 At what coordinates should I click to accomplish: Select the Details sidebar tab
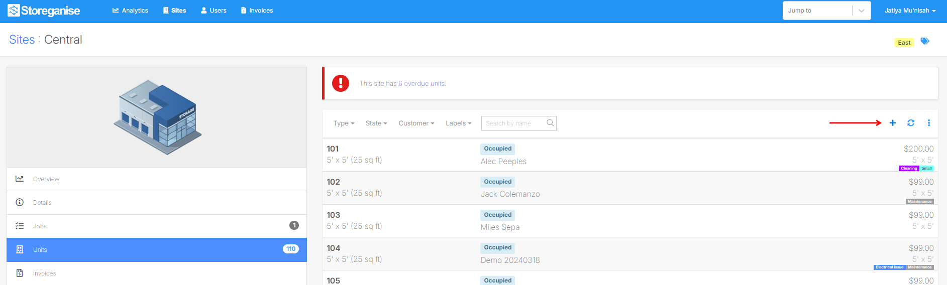point(157,203)
